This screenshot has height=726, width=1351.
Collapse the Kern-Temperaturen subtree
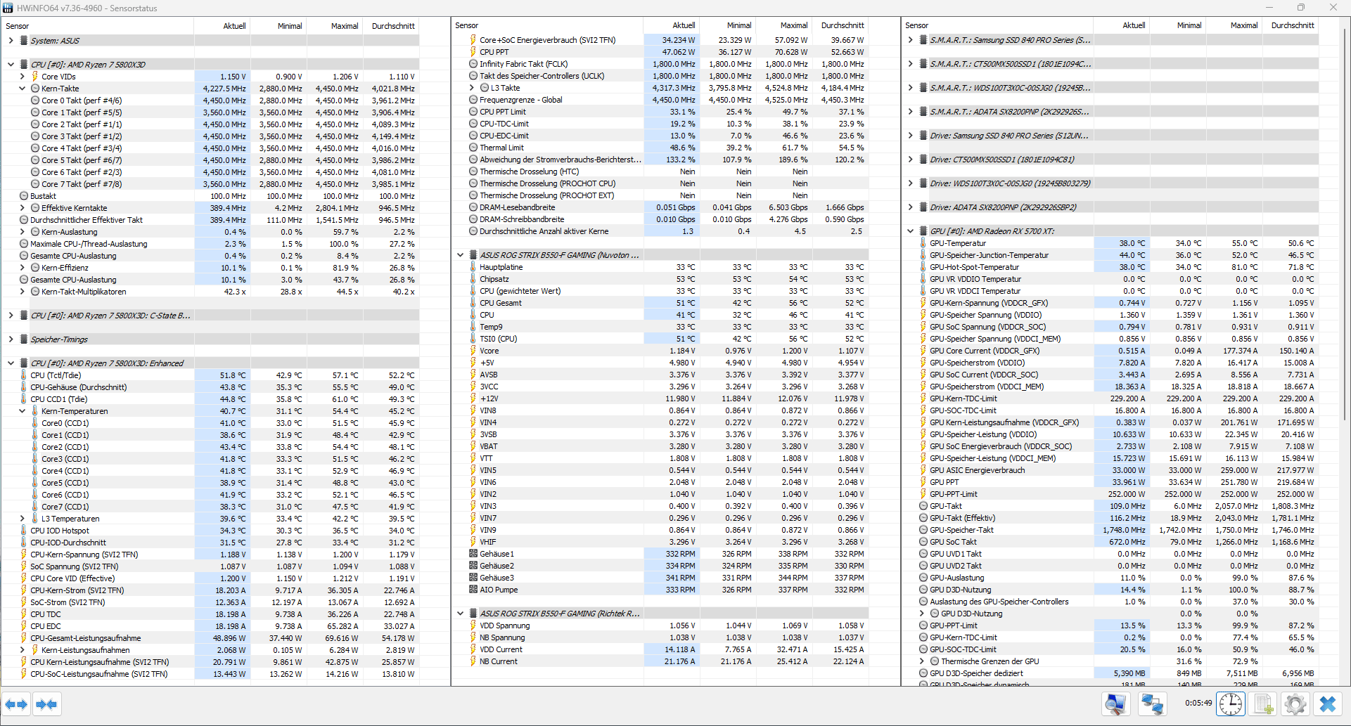click(22, 411)
